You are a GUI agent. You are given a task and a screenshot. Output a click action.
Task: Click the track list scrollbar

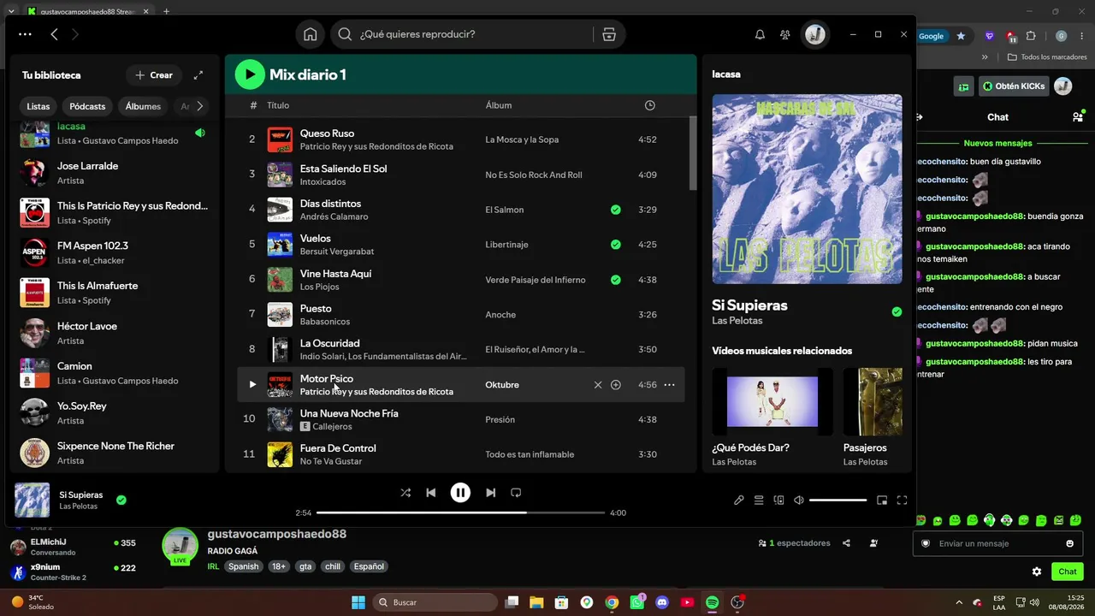pos(693,152)
